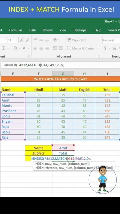
Task: Align cell text to the left
Action: click(35, 48)
